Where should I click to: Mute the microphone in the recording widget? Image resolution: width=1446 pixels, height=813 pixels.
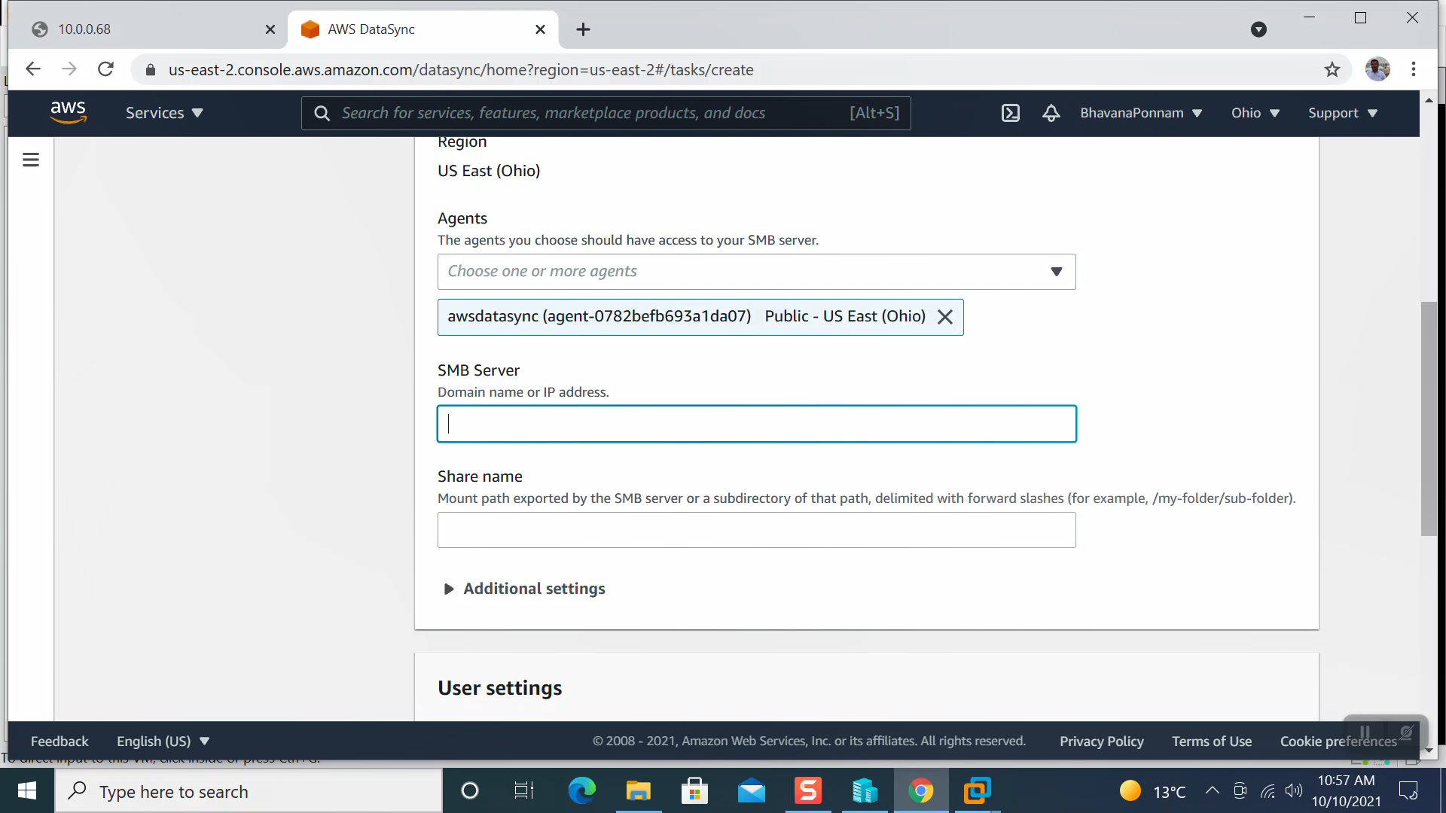[x=1406, y=732]
